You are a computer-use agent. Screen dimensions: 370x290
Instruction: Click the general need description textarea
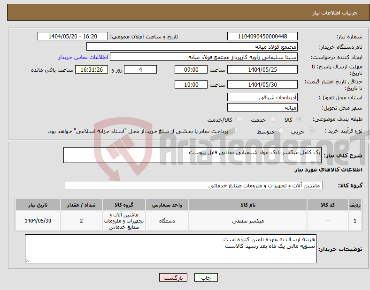193,155
